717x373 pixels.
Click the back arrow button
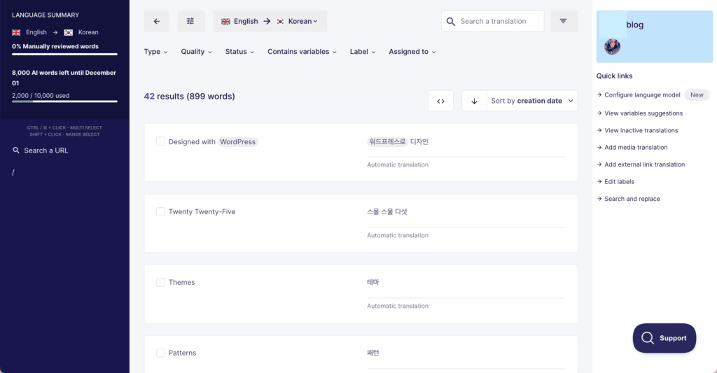point(156,21)
